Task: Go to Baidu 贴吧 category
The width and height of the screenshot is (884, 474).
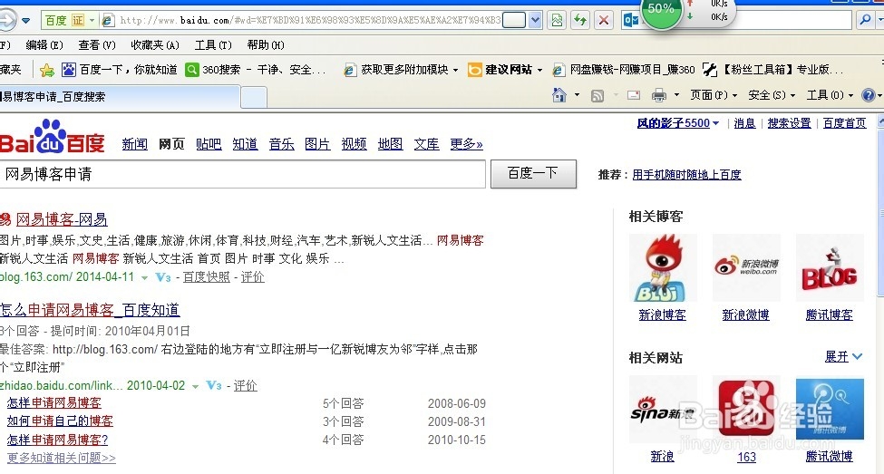Action: tap(209, 144)
